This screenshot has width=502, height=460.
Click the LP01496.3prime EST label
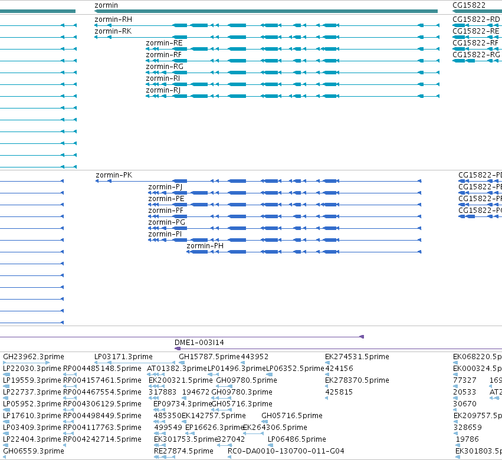point(237,369)
